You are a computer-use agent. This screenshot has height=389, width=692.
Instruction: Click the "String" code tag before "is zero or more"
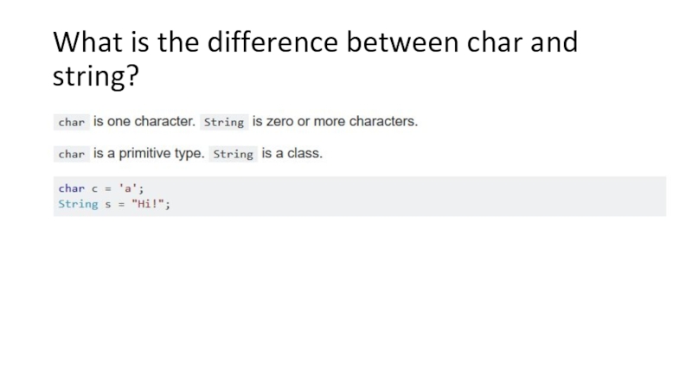[x=224, y=123]
